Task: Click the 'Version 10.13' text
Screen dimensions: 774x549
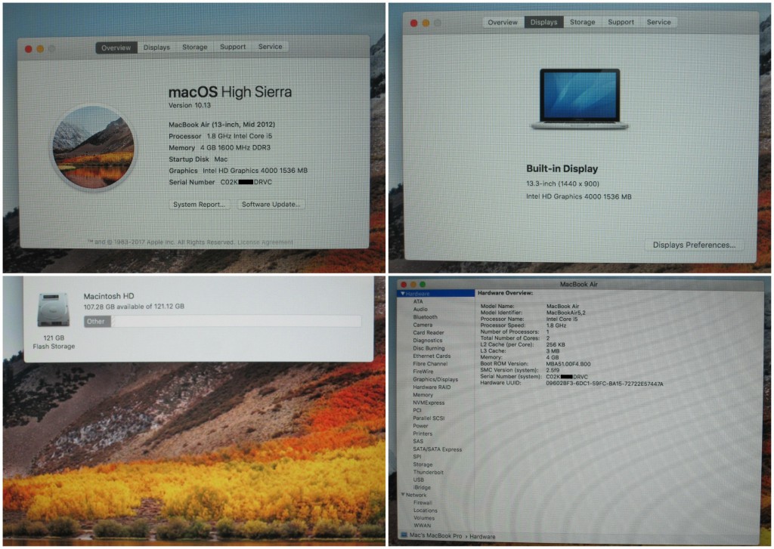Action: (190, 105)
